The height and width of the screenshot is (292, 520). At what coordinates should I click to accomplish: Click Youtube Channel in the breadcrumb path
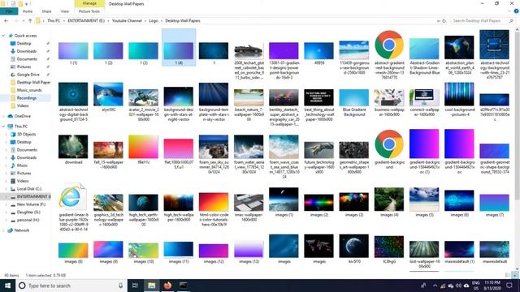(x=127, y=20)
